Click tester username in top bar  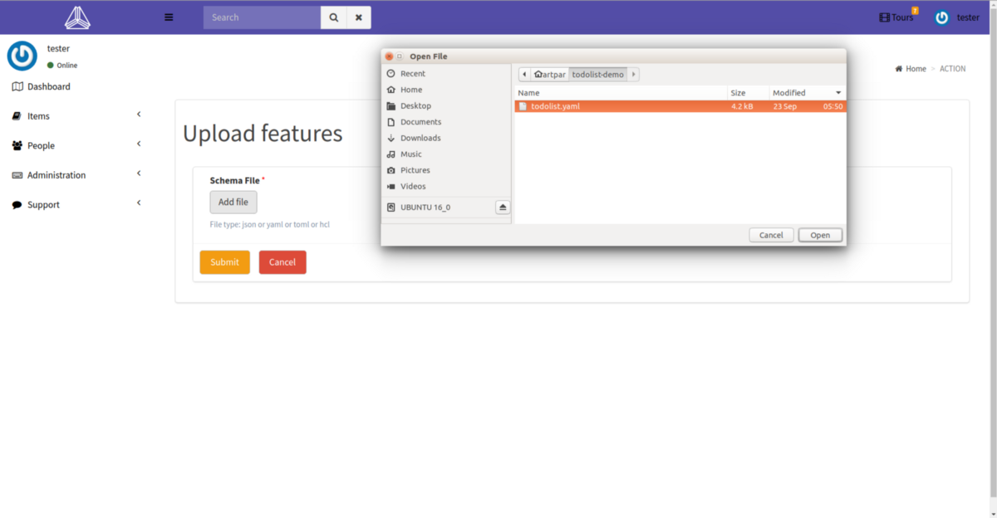coord(968,17)
